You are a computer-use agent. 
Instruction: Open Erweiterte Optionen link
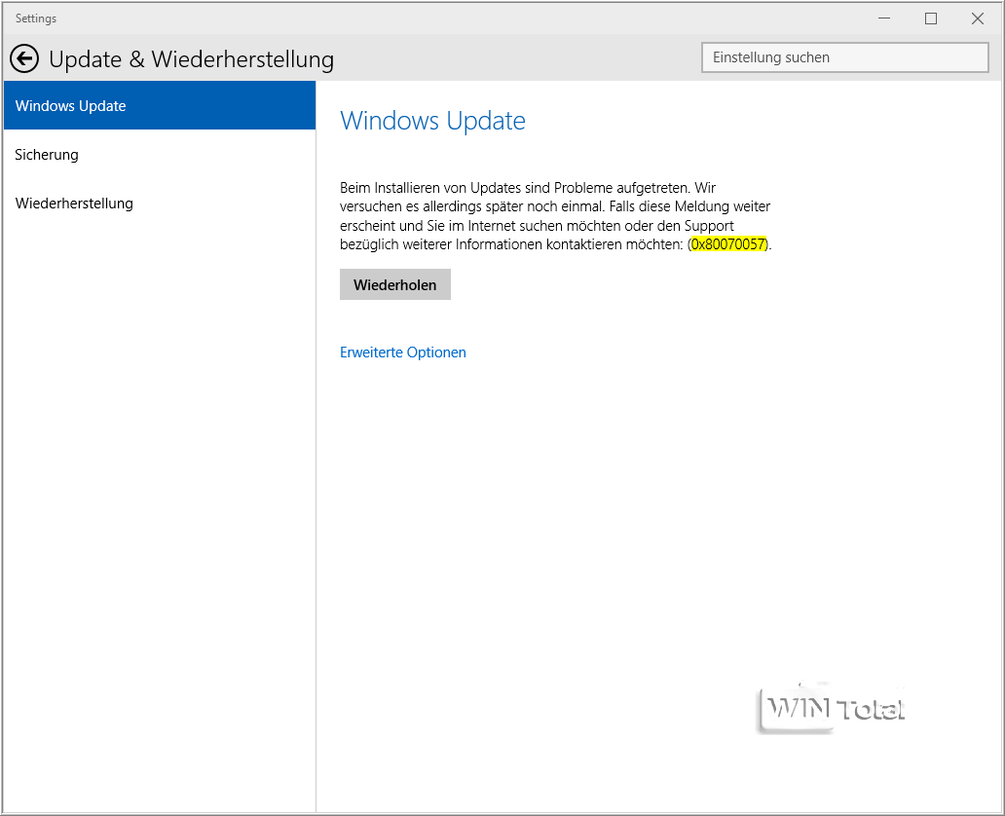402,352
